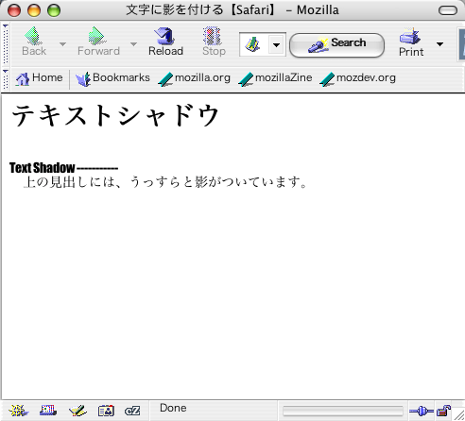Click the Back navigation arrow icon
Screen dimensions: 465x421
coord(33,36)
